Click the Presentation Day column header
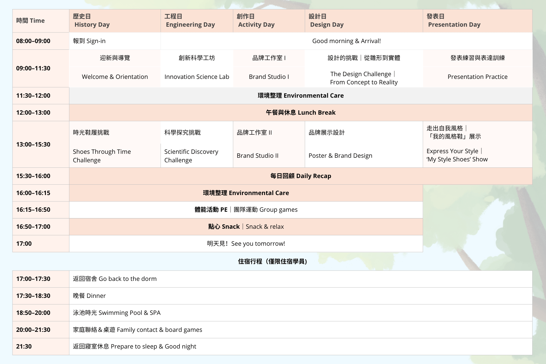The height and width of the screenshot is (364, 546). point(477,21)
